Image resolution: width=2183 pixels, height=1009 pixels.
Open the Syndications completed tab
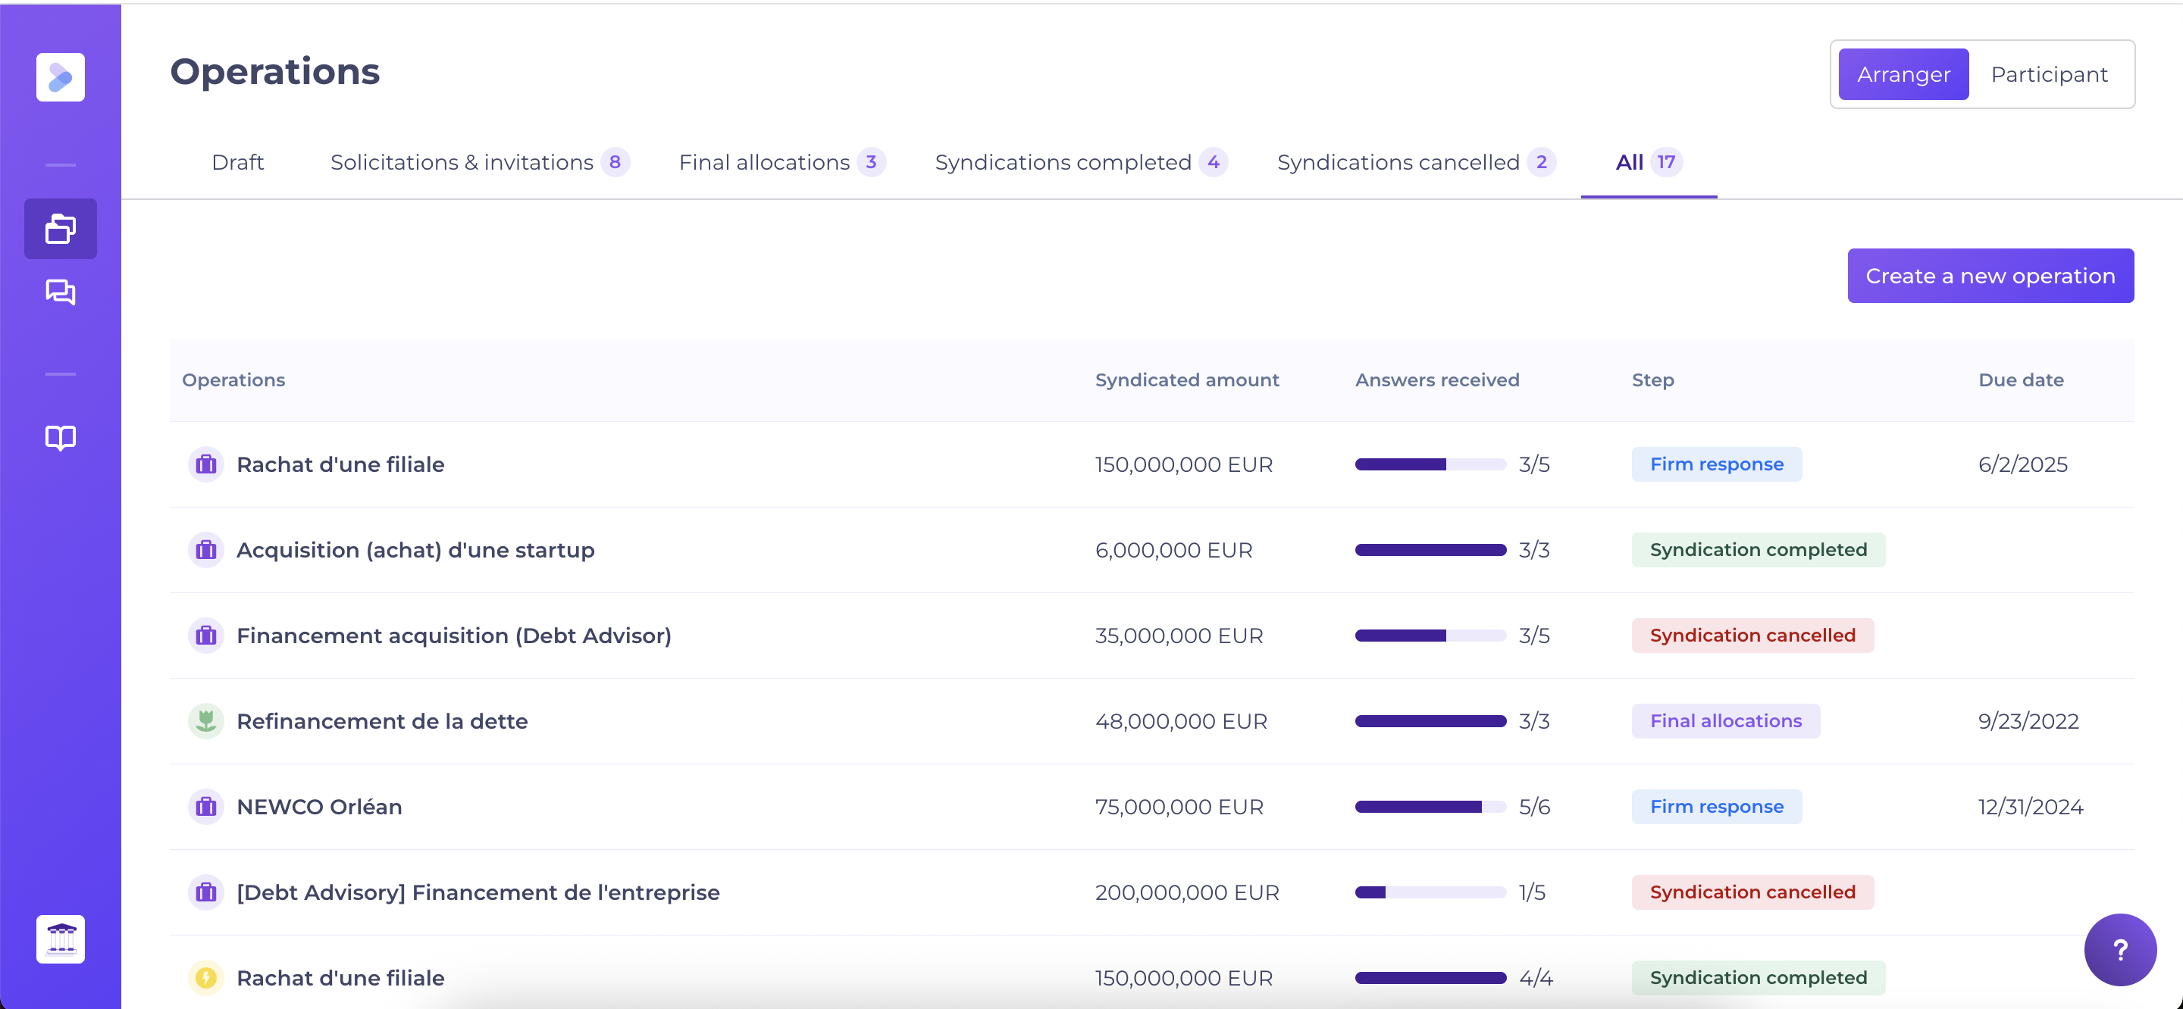[x=1080, y=162]
